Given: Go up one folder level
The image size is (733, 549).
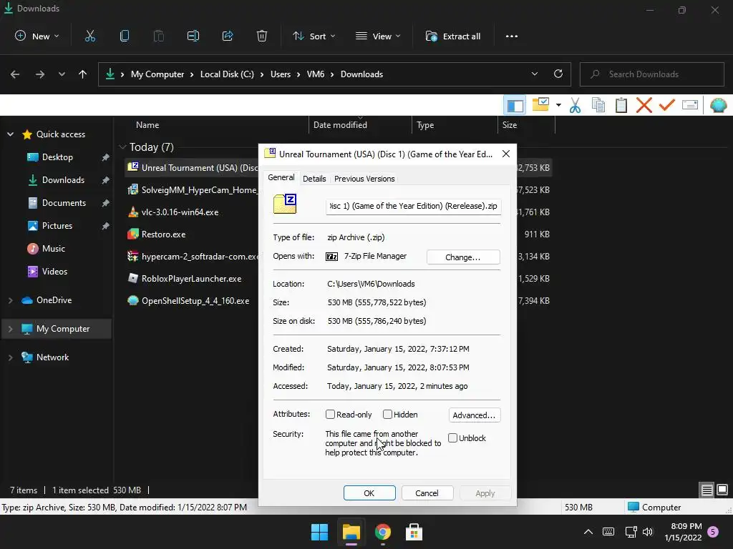Looking at the screenshot, I should click(x=83, y=74).
